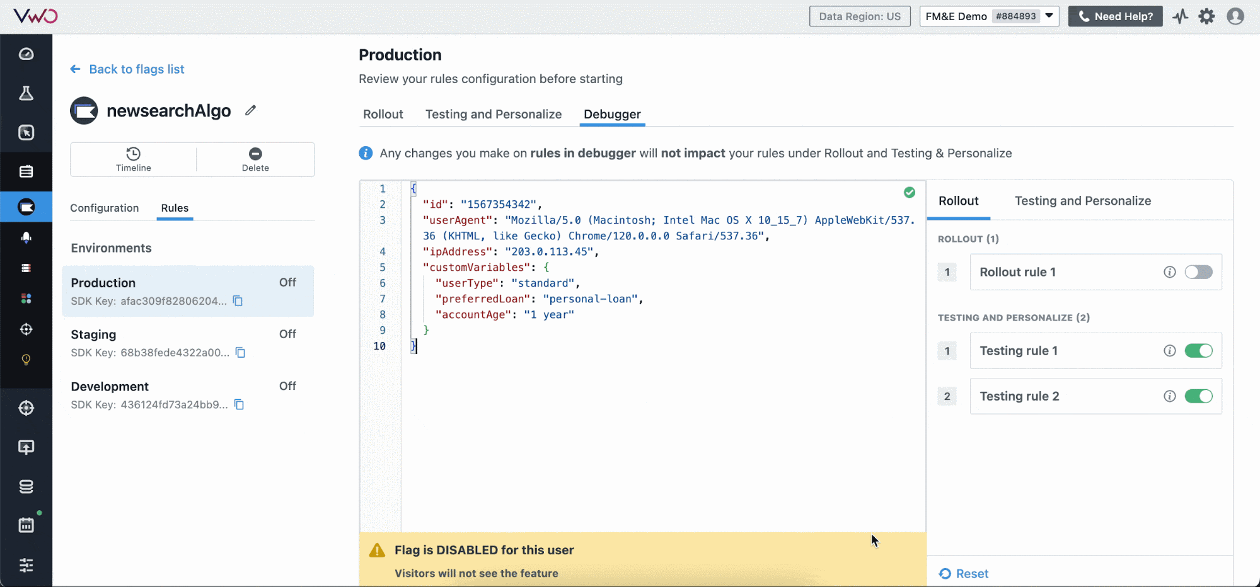Select the Debugger tab
Screen dimensions: 1260x587
tap(612, 114)
